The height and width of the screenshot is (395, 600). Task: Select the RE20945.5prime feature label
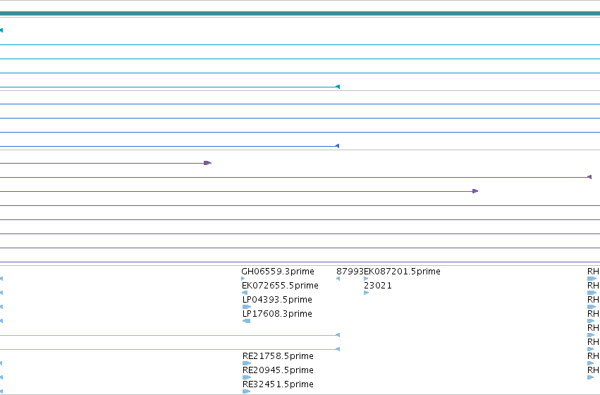pos(278,370)
